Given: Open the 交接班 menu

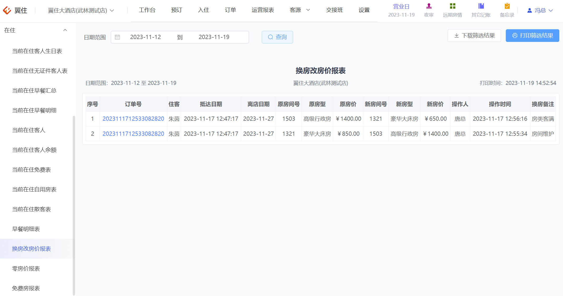Looking at the screenshot, I should 334,10.
